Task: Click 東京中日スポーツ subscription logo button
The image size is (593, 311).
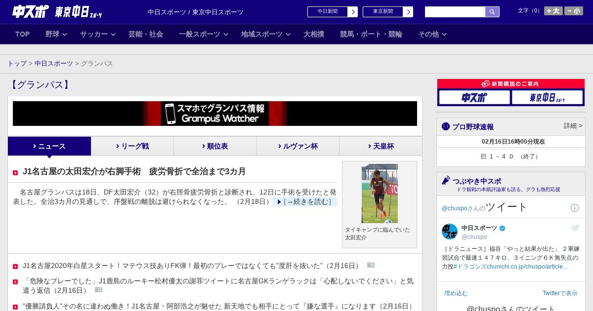Action: click(x=547, y=97)
